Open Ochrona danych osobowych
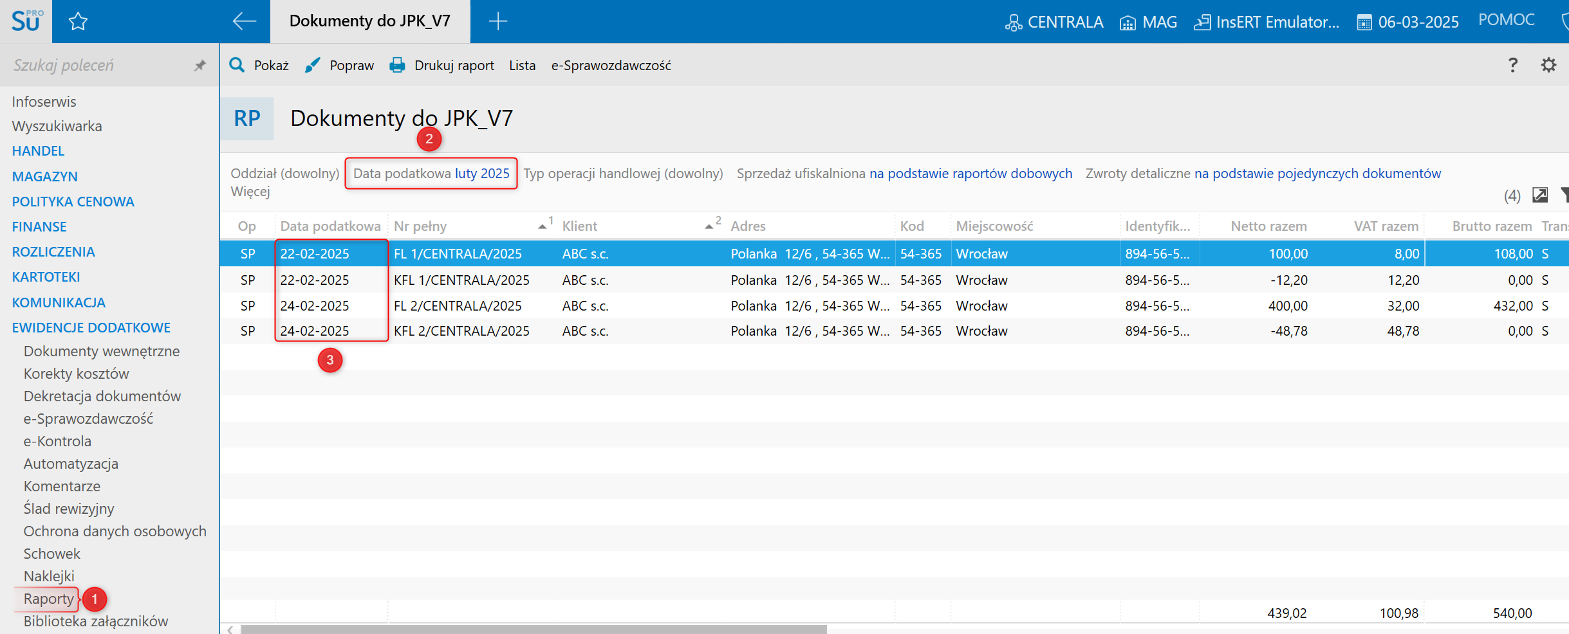 click(115, 531)
